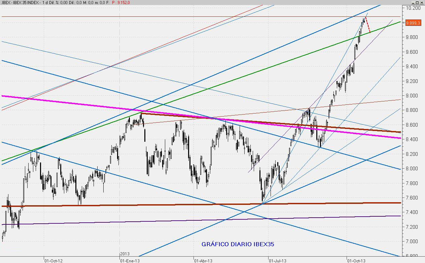Select the 01-Abr-13 date on time axis
The image size is (425, 263).
tap(203, 260)
